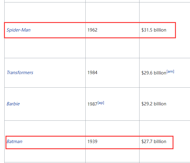Screen dimensions: 190x163
Task: Click the dollar amount in Barbie's revenue cell
Action: 147,104
